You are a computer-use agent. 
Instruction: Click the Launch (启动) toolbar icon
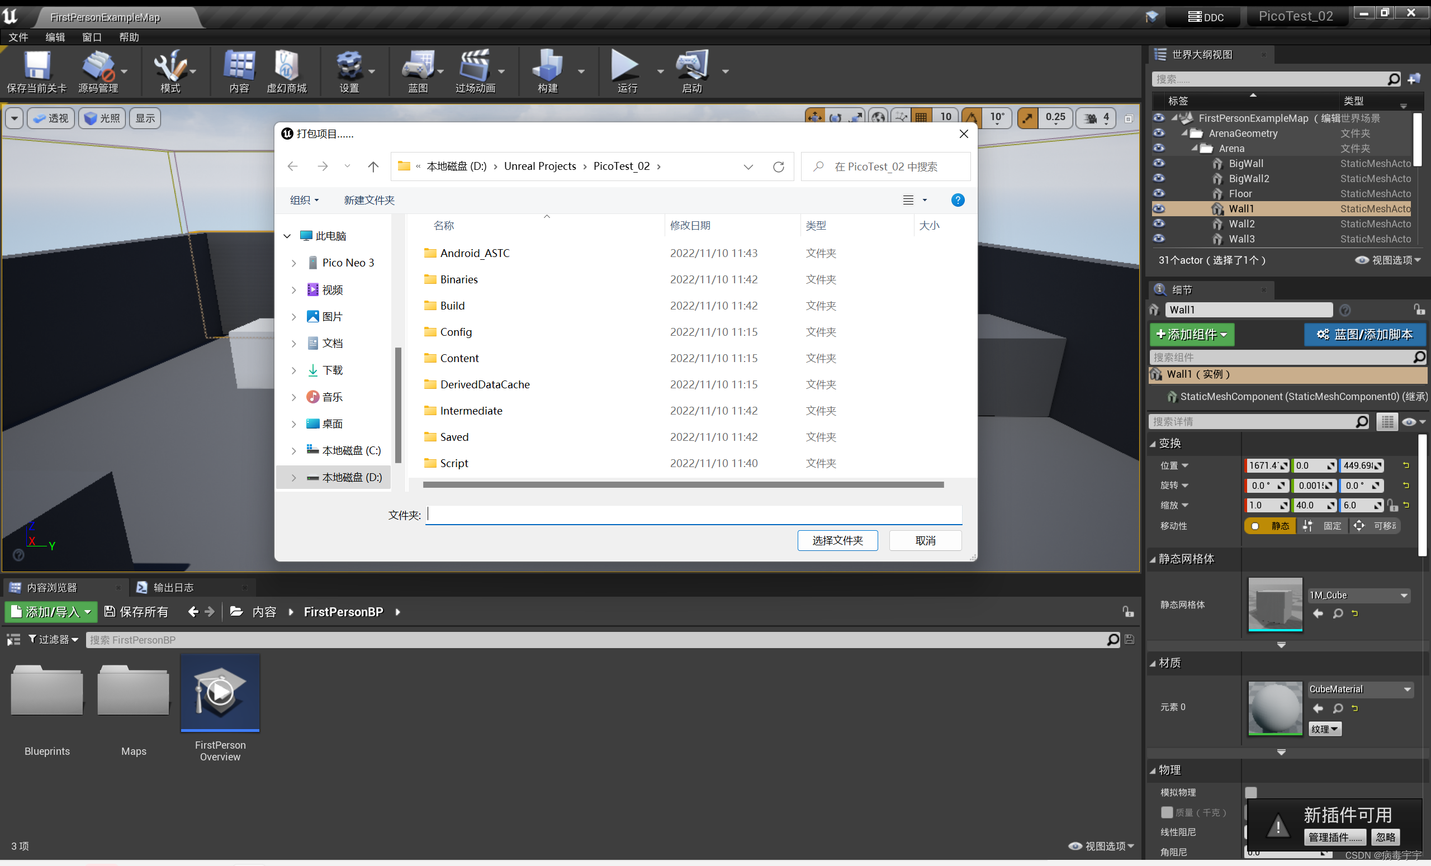pyautogui.click(x=691, y=66)
